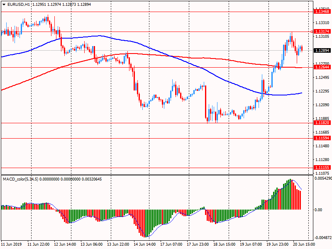Click the current price label 1.12894
Image resolution: width=332 pixels, height=249 pixels.
tap(322, 50)
